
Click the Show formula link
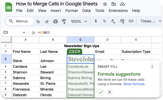(x=134, y=84)
